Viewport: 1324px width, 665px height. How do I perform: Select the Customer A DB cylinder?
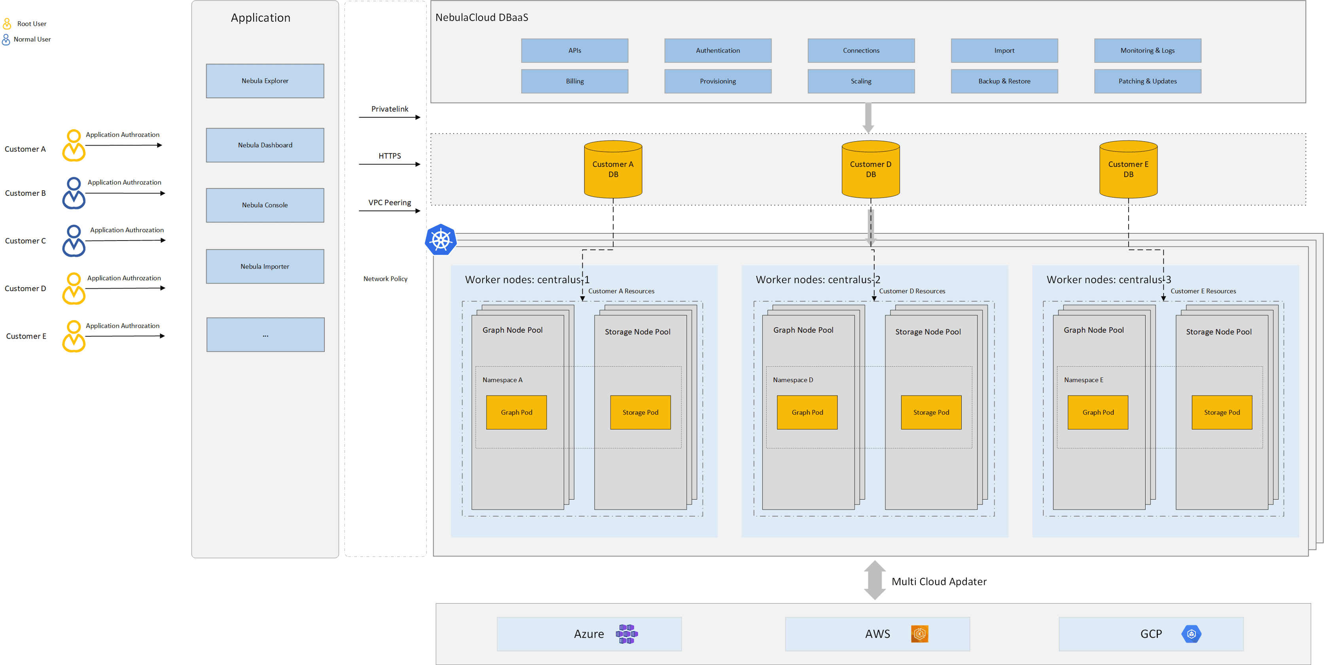click(x=613, y=169)
